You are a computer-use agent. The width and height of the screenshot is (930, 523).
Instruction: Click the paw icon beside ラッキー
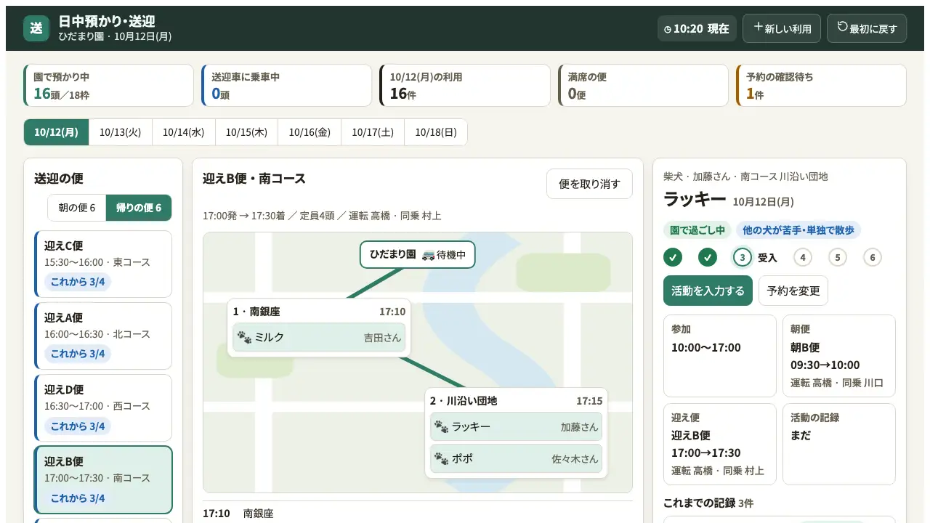tap(441, 426)
